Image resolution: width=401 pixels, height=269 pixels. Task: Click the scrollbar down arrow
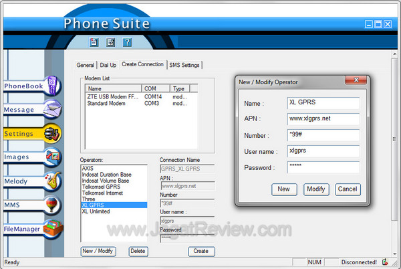point(394,254)
